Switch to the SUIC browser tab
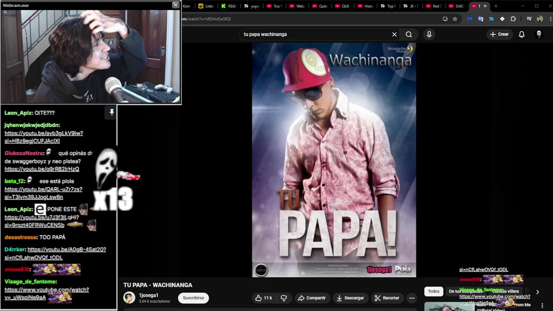Screen dimensions: 553x311 point(457,6)
